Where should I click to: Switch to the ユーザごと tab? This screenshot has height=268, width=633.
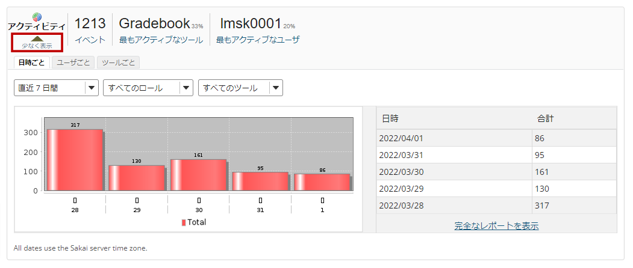pyautogui.click(x=73, y=62)
